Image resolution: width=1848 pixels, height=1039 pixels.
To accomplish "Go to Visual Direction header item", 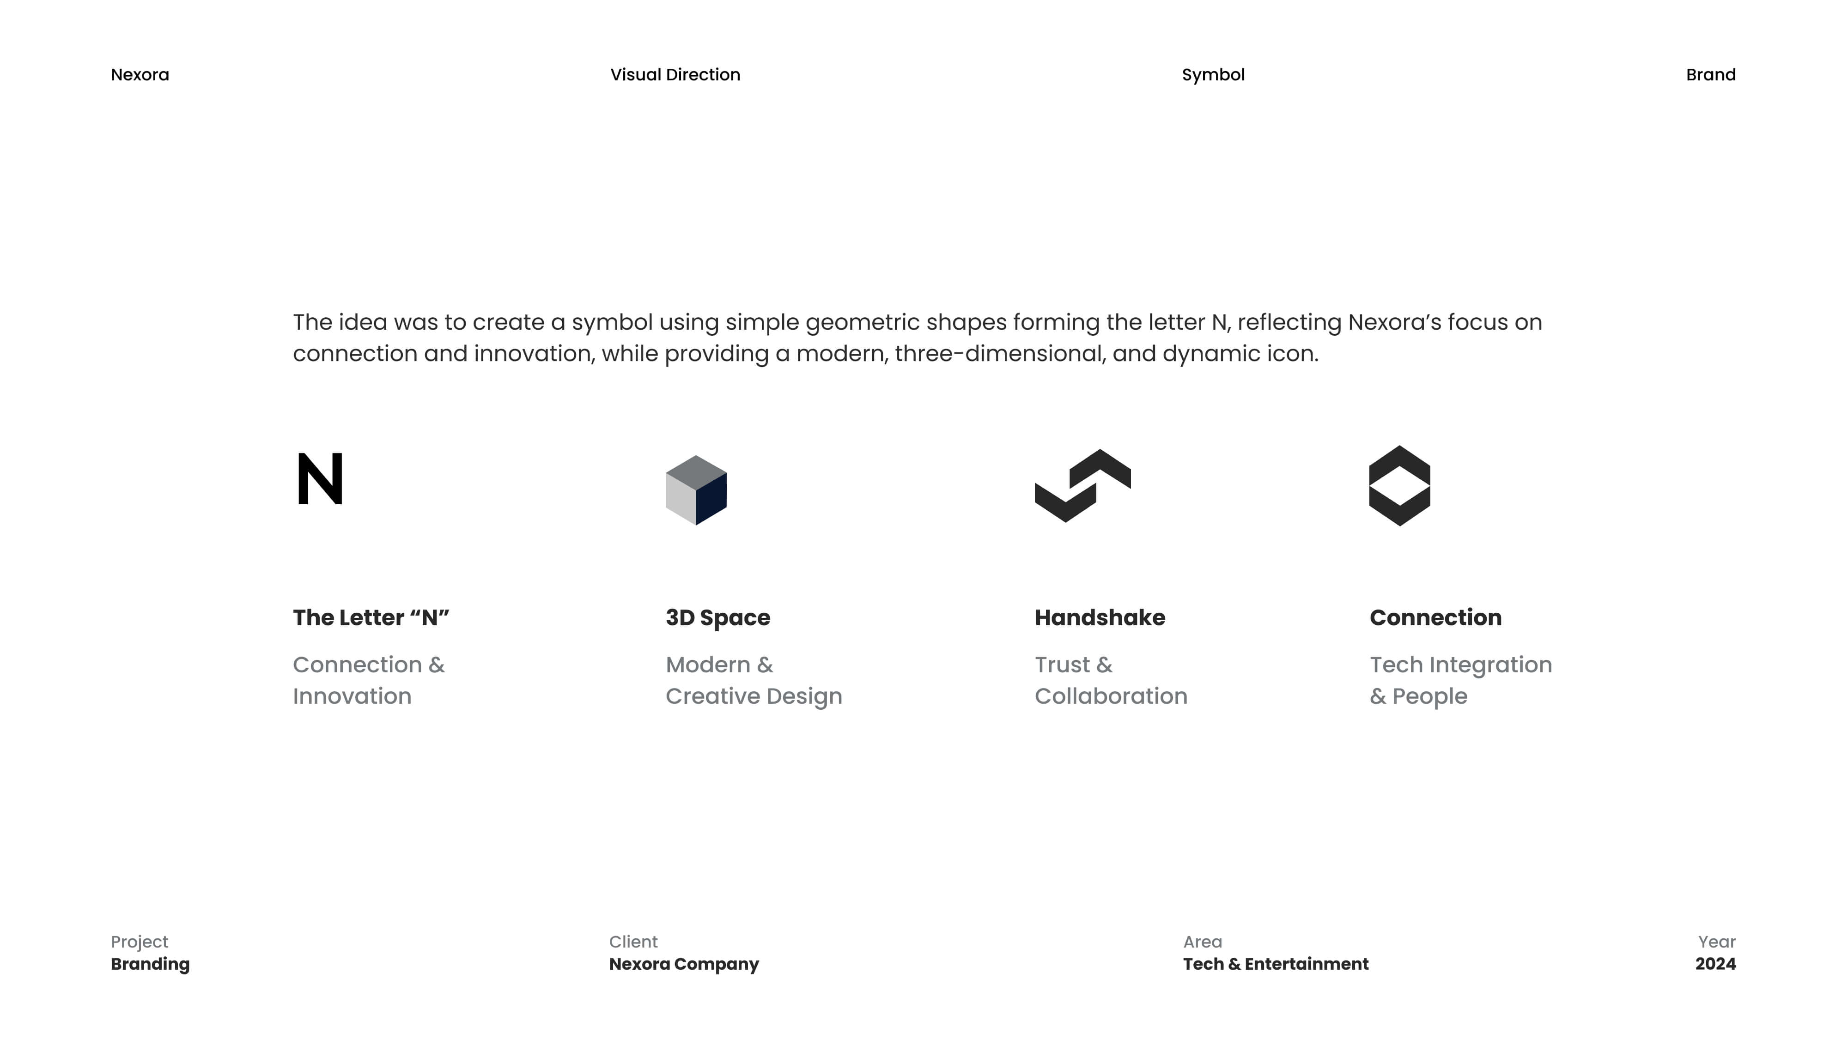I will pos(675,74).
